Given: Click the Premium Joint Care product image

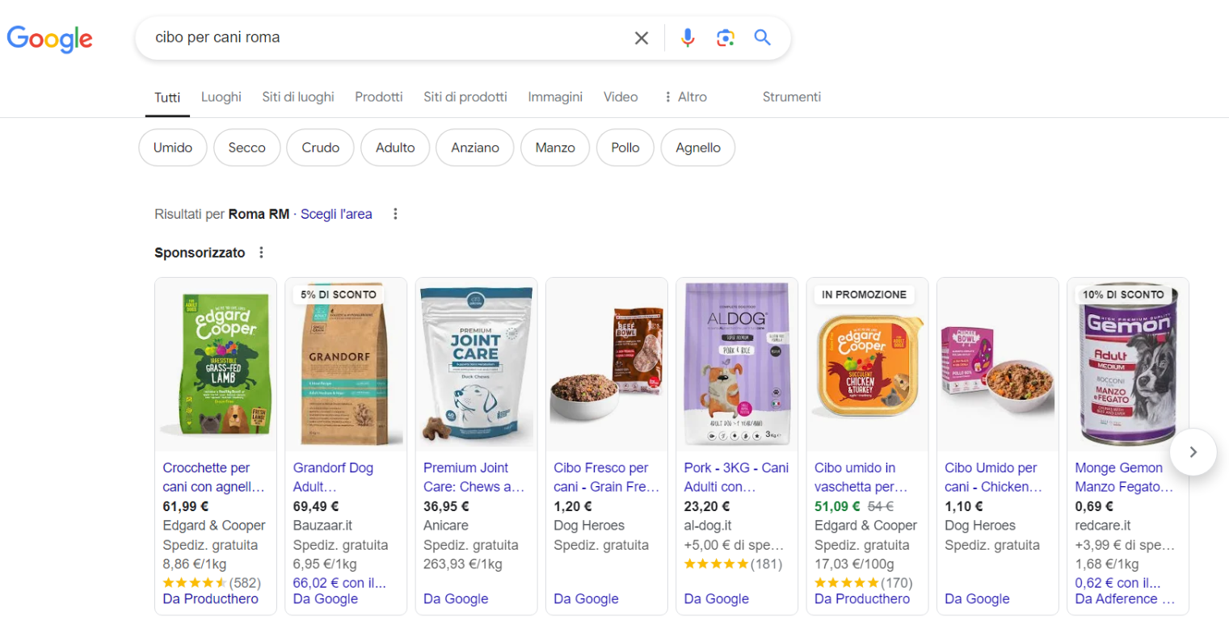Looking at the screenshot, I should 476,365.
